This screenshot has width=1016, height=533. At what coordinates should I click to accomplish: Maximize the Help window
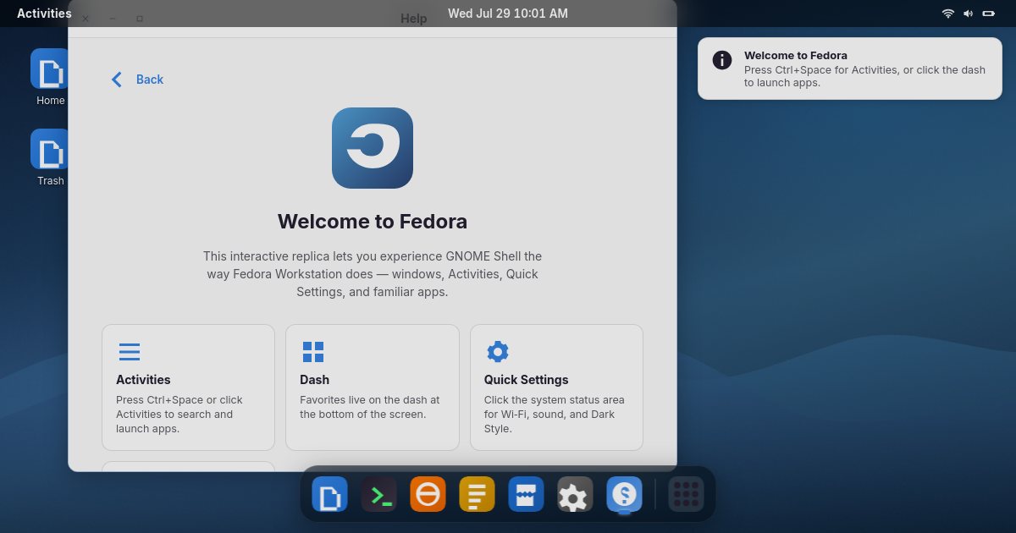[140, 19]
